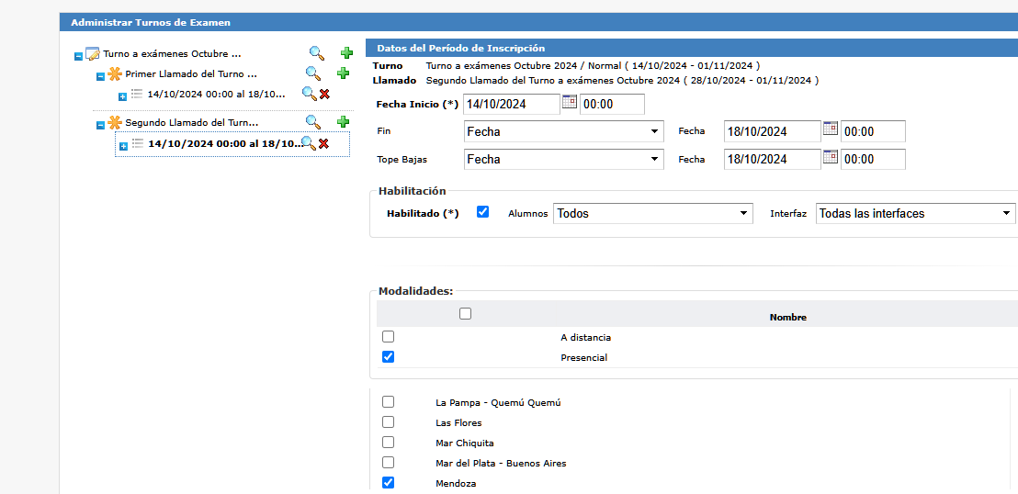Click green plus beside Primer Llamado del Turno
Image resolution: width=1018 pixels, height=494 pixels.
[x=344, y=73]
